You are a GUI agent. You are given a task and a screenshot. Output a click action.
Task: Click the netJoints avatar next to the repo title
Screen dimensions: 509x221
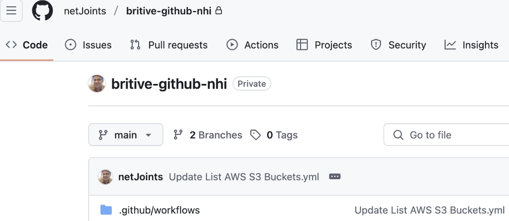tap(97, 83)
